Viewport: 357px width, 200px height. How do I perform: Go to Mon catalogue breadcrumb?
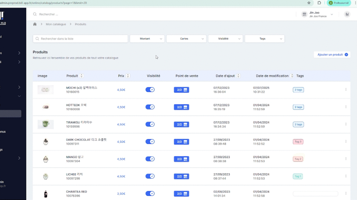pos(56,24)
